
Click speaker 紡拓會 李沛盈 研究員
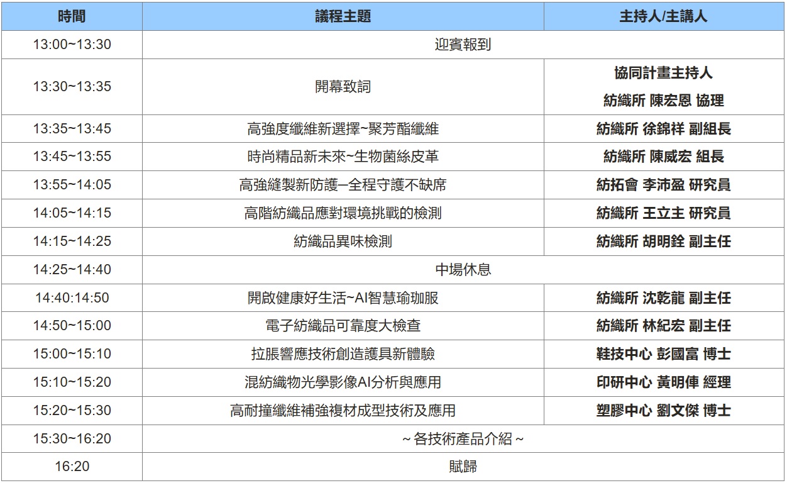663,185
